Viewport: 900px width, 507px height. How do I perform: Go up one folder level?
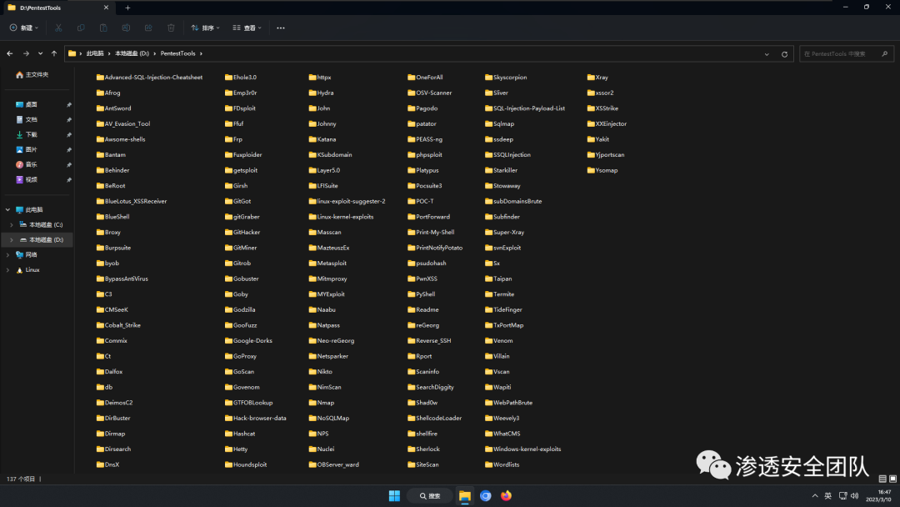tap(54, 53)
